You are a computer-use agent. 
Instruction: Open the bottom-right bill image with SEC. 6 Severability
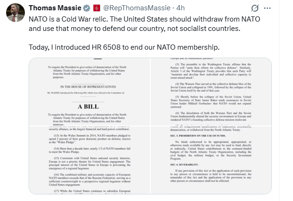coord(210,164)
